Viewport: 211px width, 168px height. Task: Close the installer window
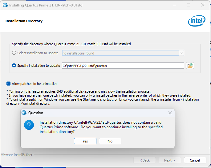click(203, 5)
